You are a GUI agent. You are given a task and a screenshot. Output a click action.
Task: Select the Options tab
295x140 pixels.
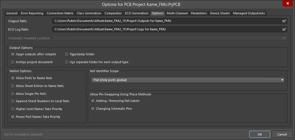(158, 13)
